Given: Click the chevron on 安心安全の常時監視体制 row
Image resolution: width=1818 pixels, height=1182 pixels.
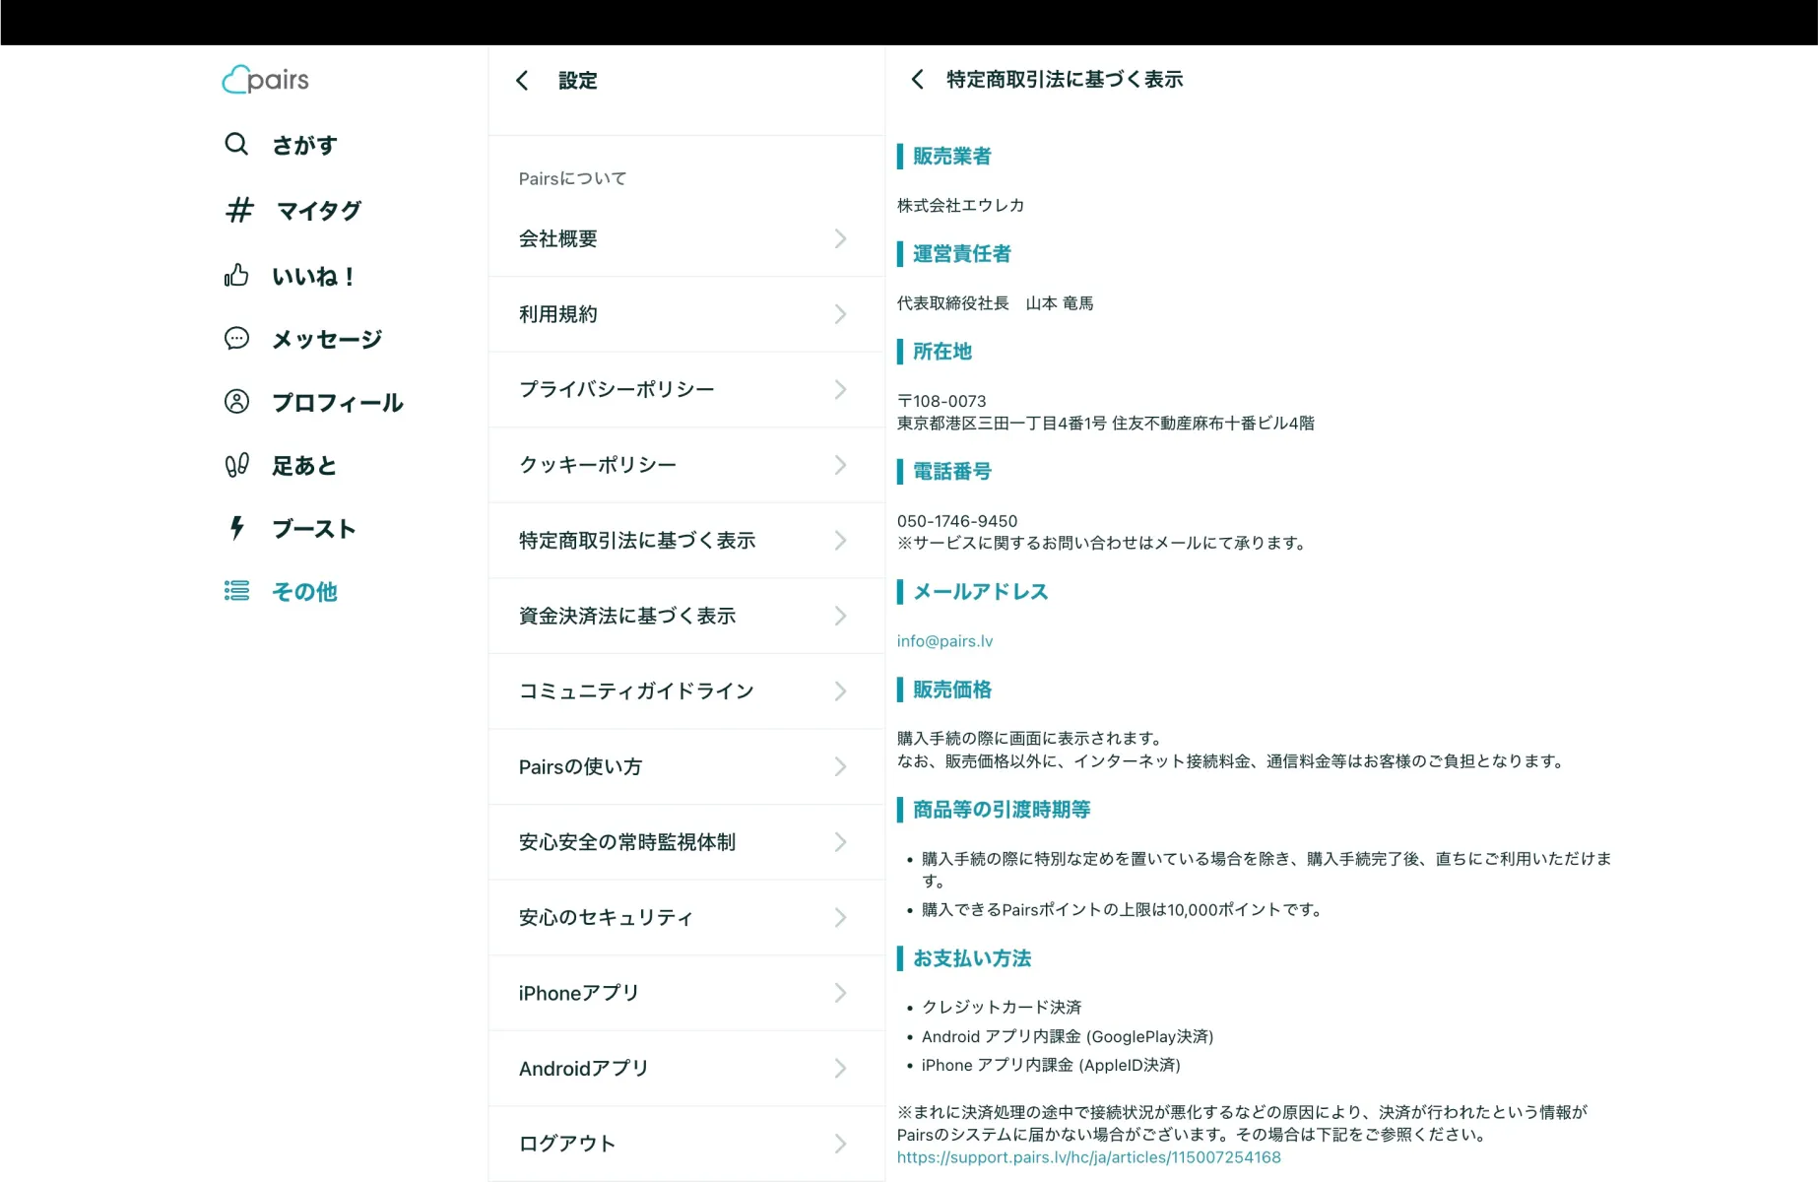Looking at the screenshot, I should click(840, 842).
